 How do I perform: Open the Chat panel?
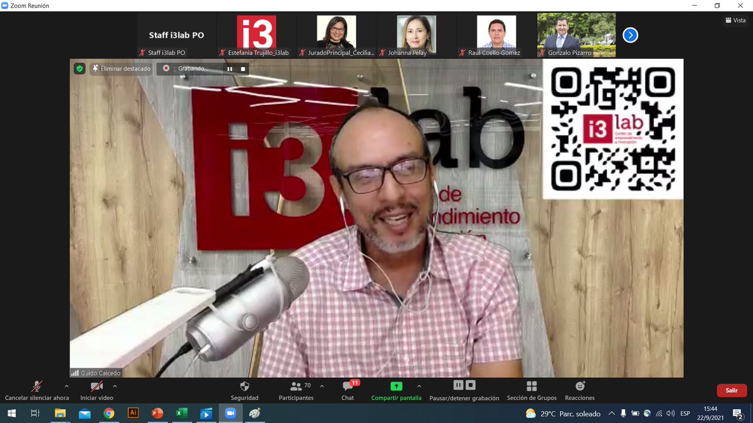pyautogui.click(x=348, y=390)
